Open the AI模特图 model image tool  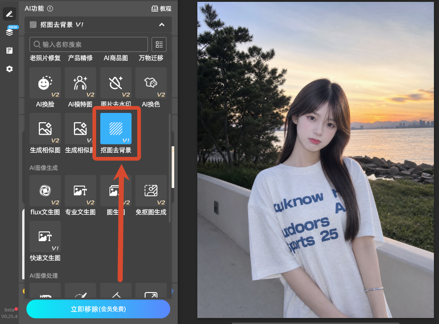pyautogui.click(x=80, y=83)
